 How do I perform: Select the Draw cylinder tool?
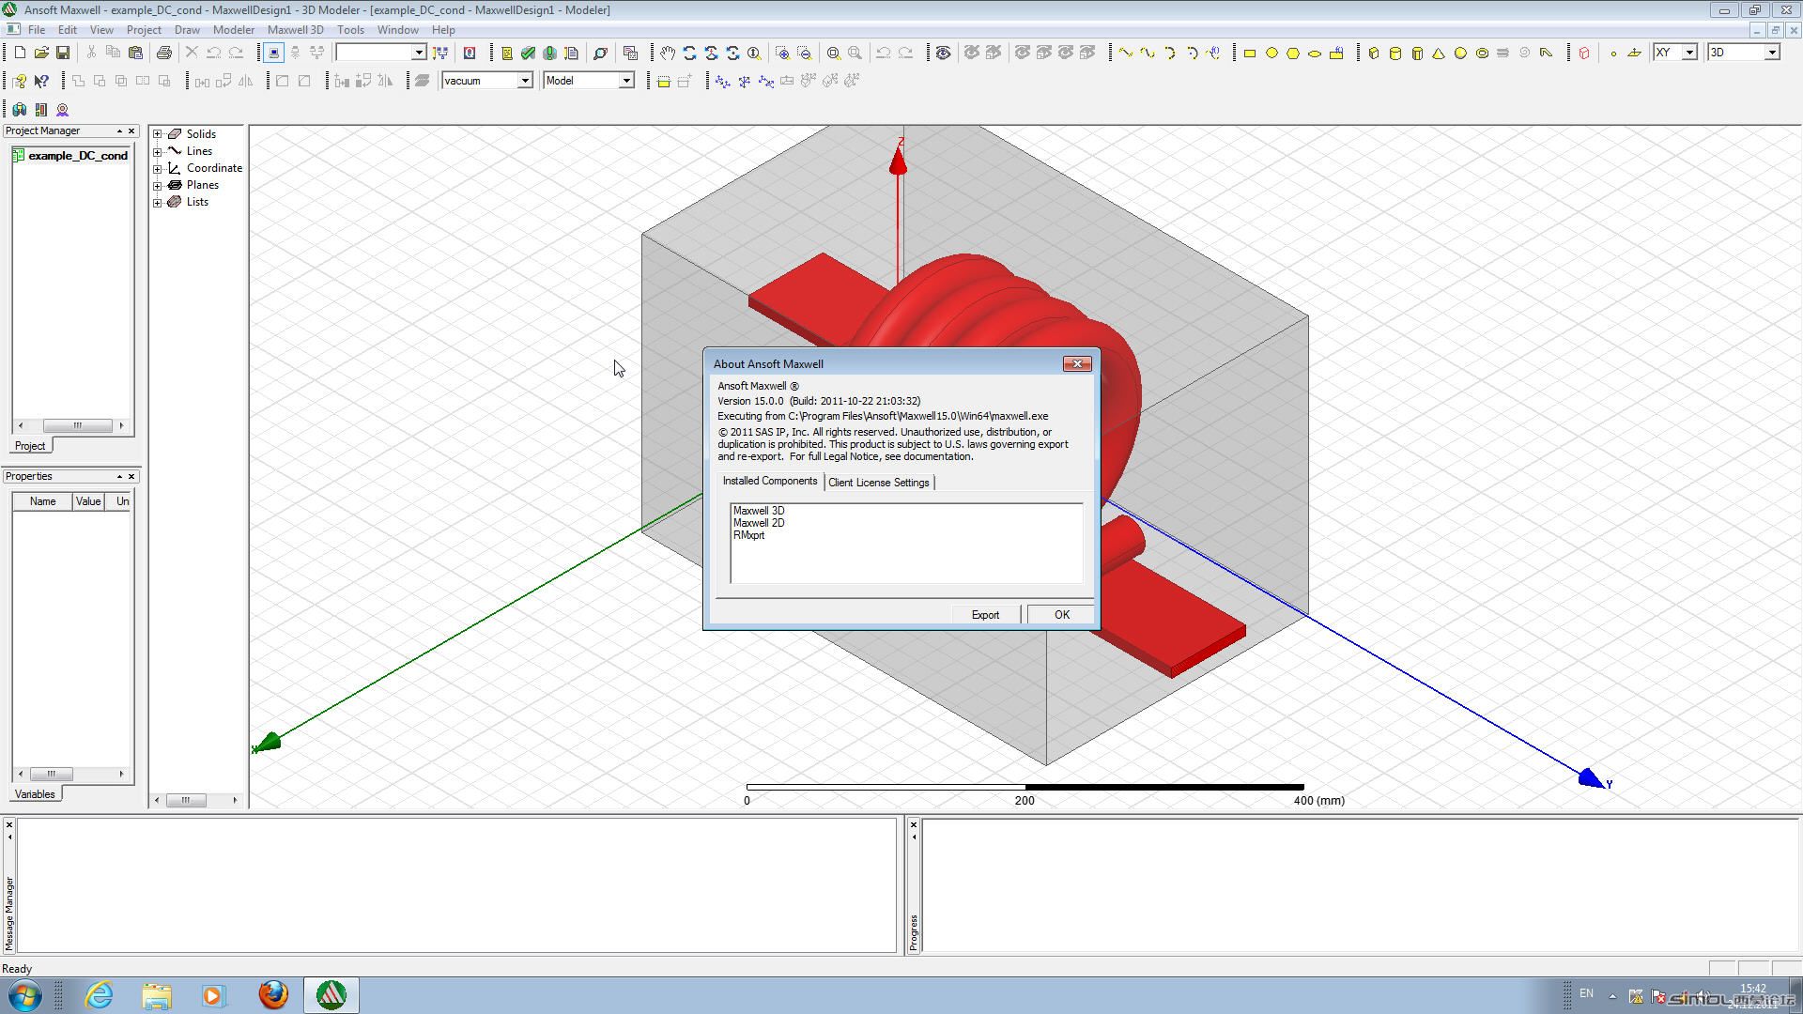click(x=1395, y=53)
